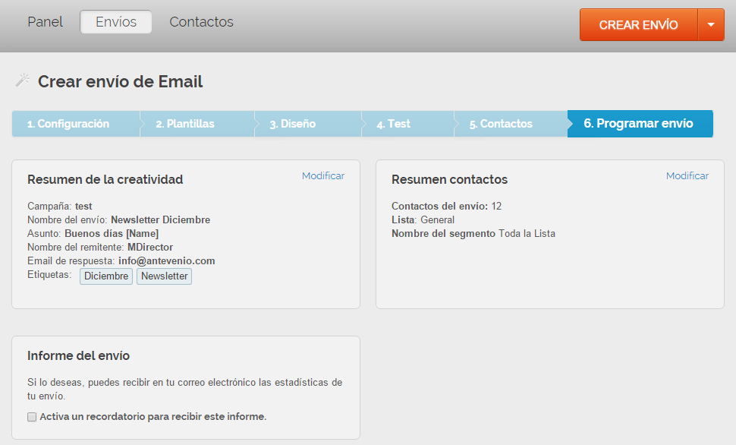This screenshot has height=445, width=736.
Task: Open the dropdown arrow next to Crear Envío
Action: coord(711,25)
